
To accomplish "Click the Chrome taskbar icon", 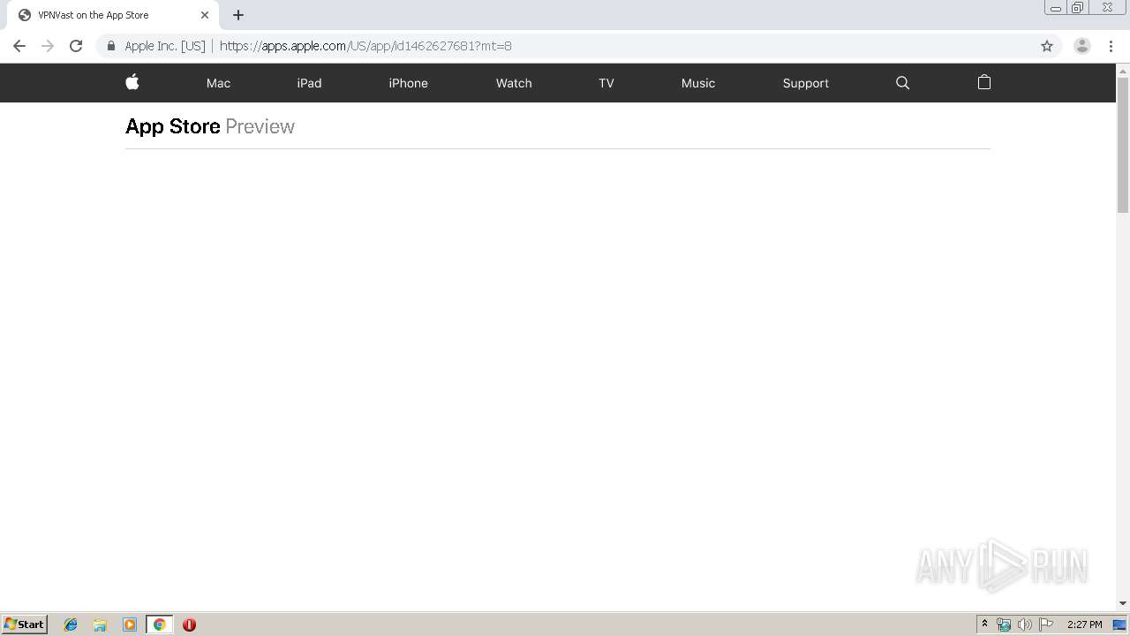I will coord(159,625).
